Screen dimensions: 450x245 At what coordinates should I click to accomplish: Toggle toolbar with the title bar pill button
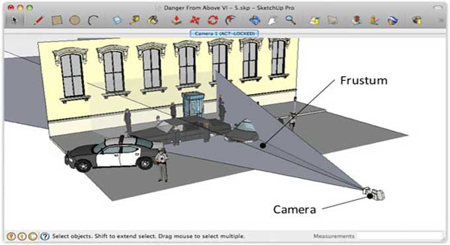(437, 8)
